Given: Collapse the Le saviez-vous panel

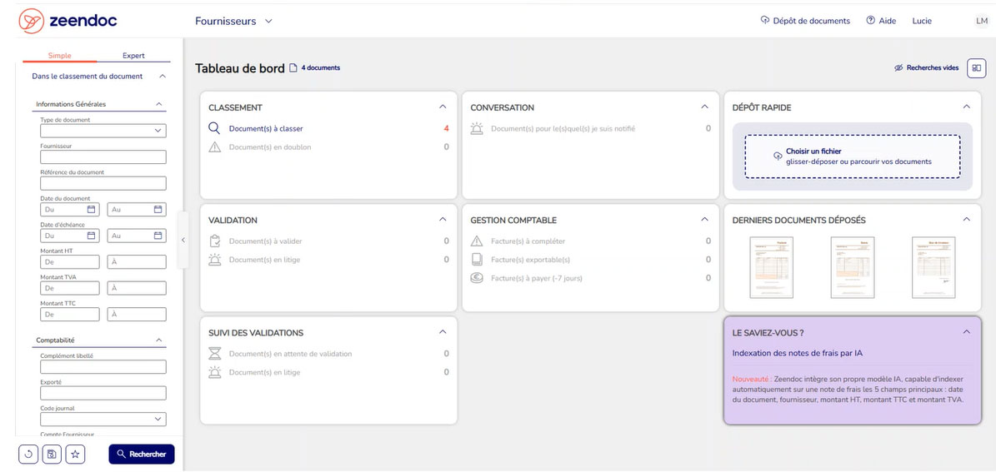Looking at the screenshot, I should [x=966, y=332].
